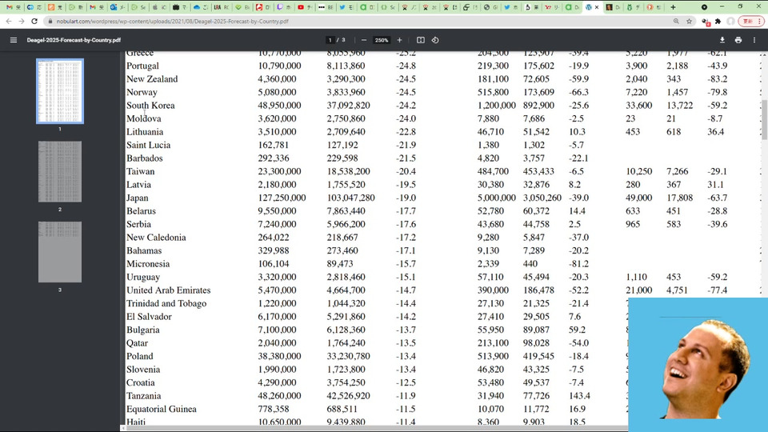Screen dimensions: 768x432
Task: Click the PDF title Deagel-2025-Forecast-by-Country.pdf
Action: [74, 40]
